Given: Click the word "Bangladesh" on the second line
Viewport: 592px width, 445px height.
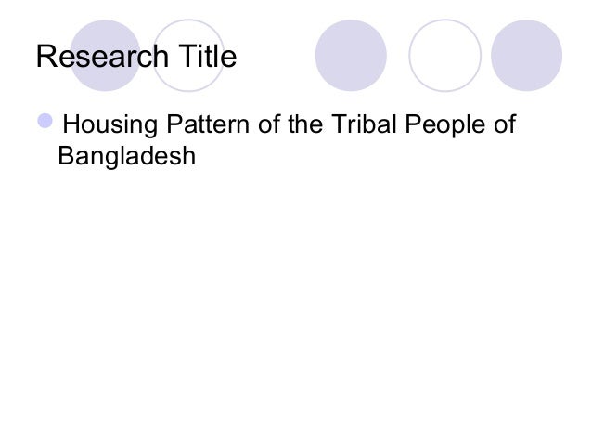Looking at the screenshot, I should [x=127, y=156].
